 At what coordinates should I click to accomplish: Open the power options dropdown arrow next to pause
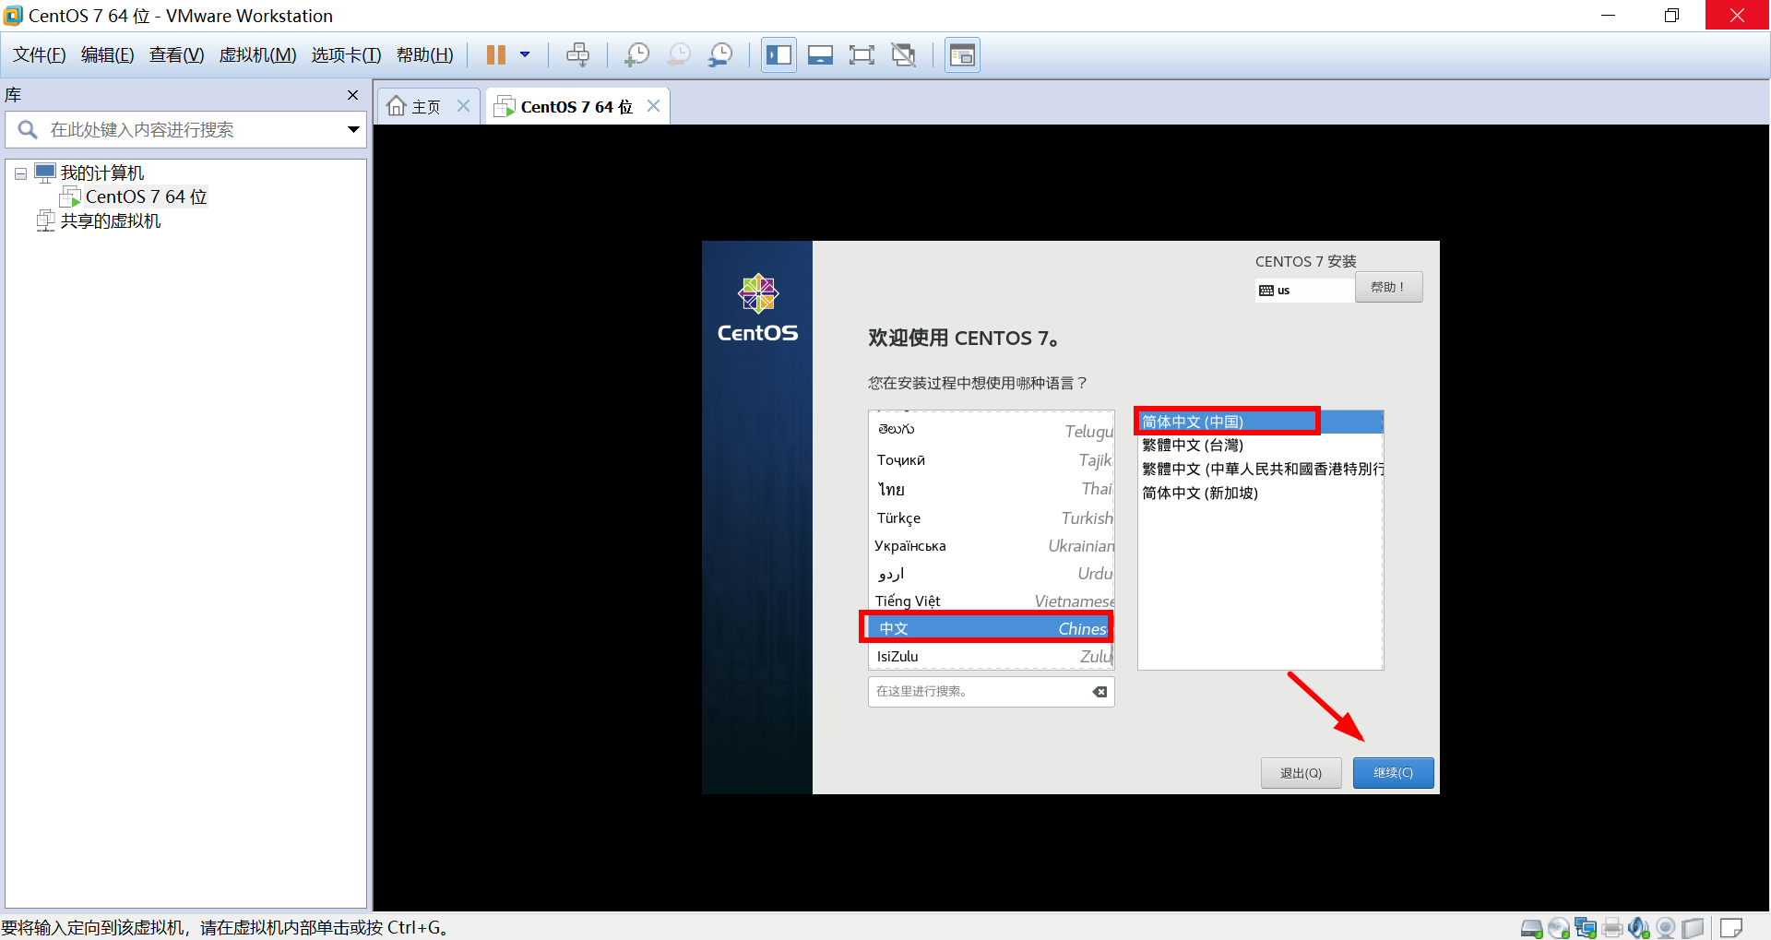coord(525,55)
